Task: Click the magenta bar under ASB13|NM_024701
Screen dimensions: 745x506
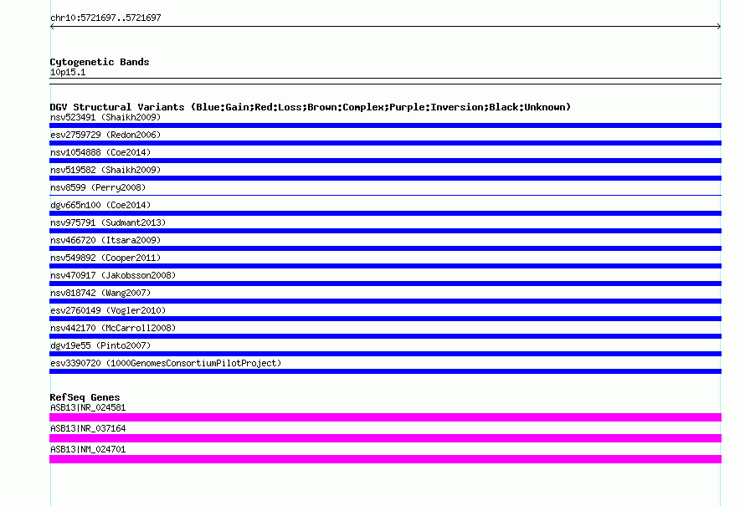Action: (385, 459)
